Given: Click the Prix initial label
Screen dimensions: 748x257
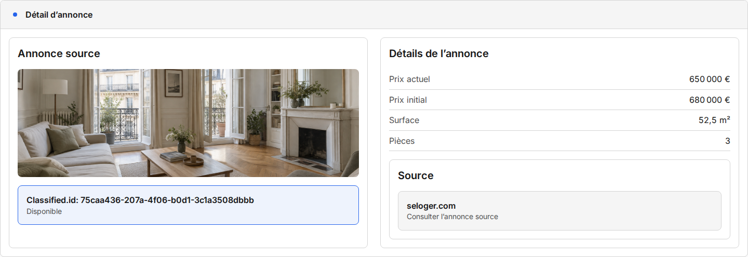Looking at the screenshot, I should [x=408, y=100].
